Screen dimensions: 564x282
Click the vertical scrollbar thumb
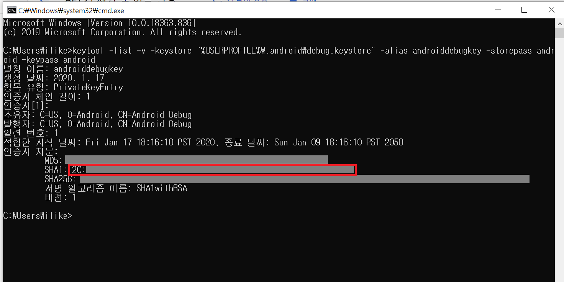tap(559, 33)
